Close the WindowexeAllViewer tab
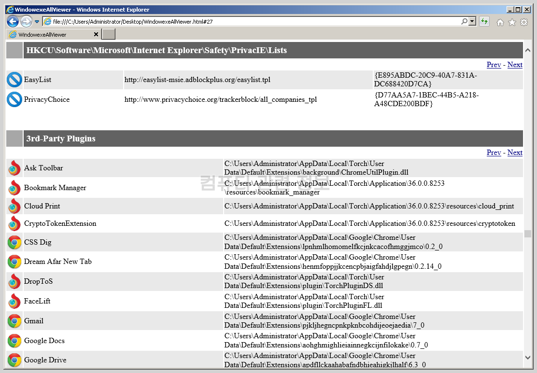This screenshot has height=373, width=537. pyautogui.click(x=96, y=34)
